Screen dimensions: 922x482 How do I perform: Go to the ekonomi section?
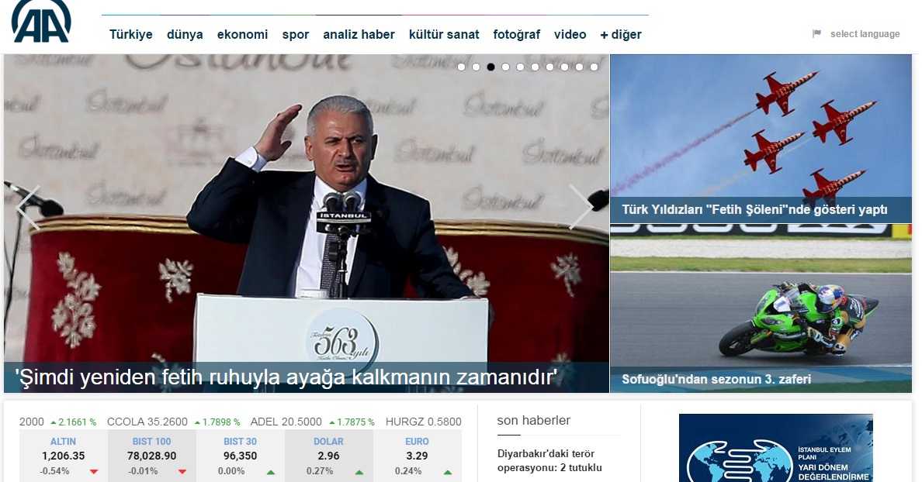(x=242, y=35)
